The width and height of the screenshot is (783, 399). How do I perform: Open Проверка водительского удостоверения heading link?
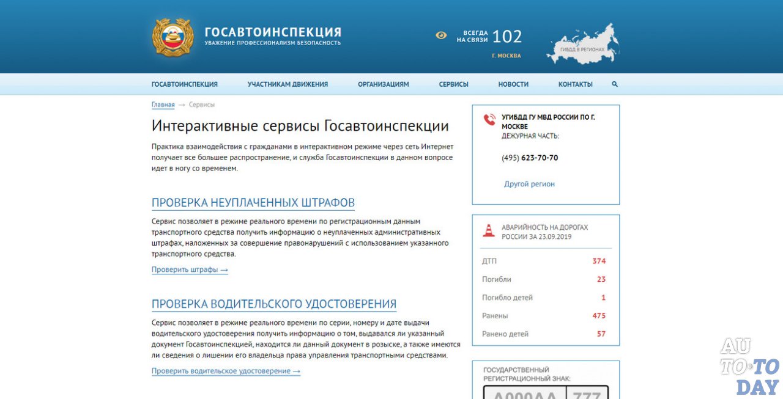(x=274, y=304)
